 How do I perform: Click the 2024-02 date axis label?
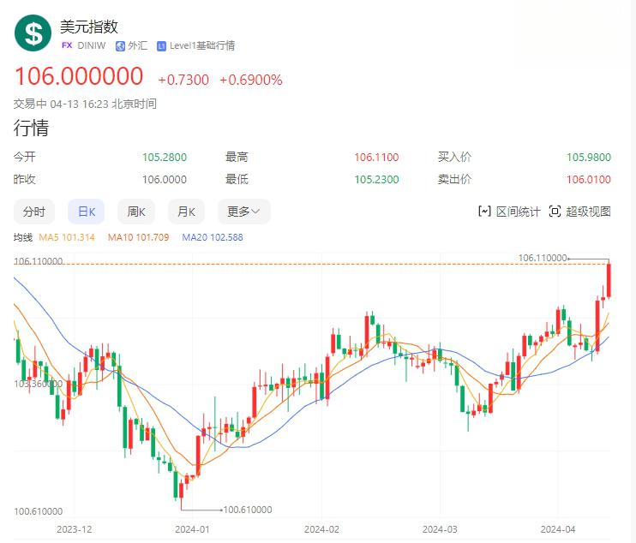[x=321, y=529]
